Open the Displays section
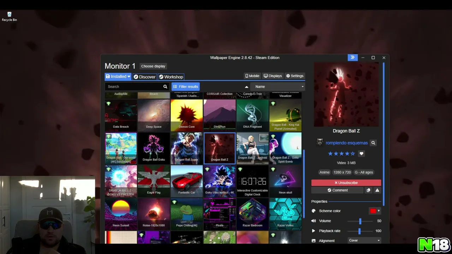 [273, 76]
